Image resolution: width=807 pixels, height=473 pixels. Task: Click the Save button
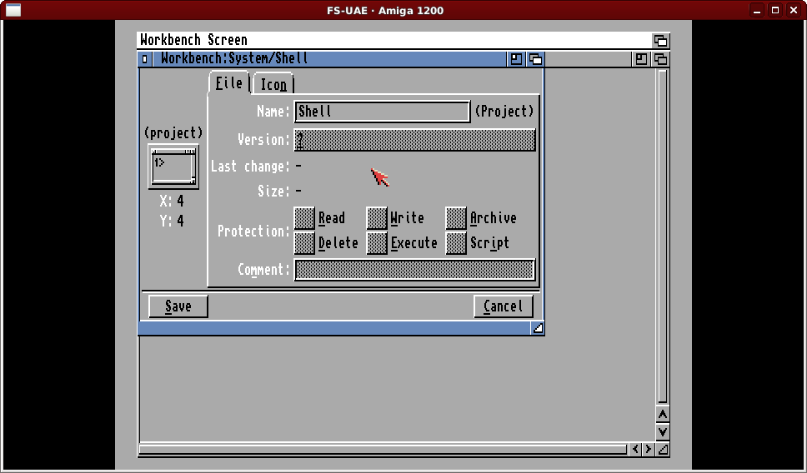click(x=178, y=306)
